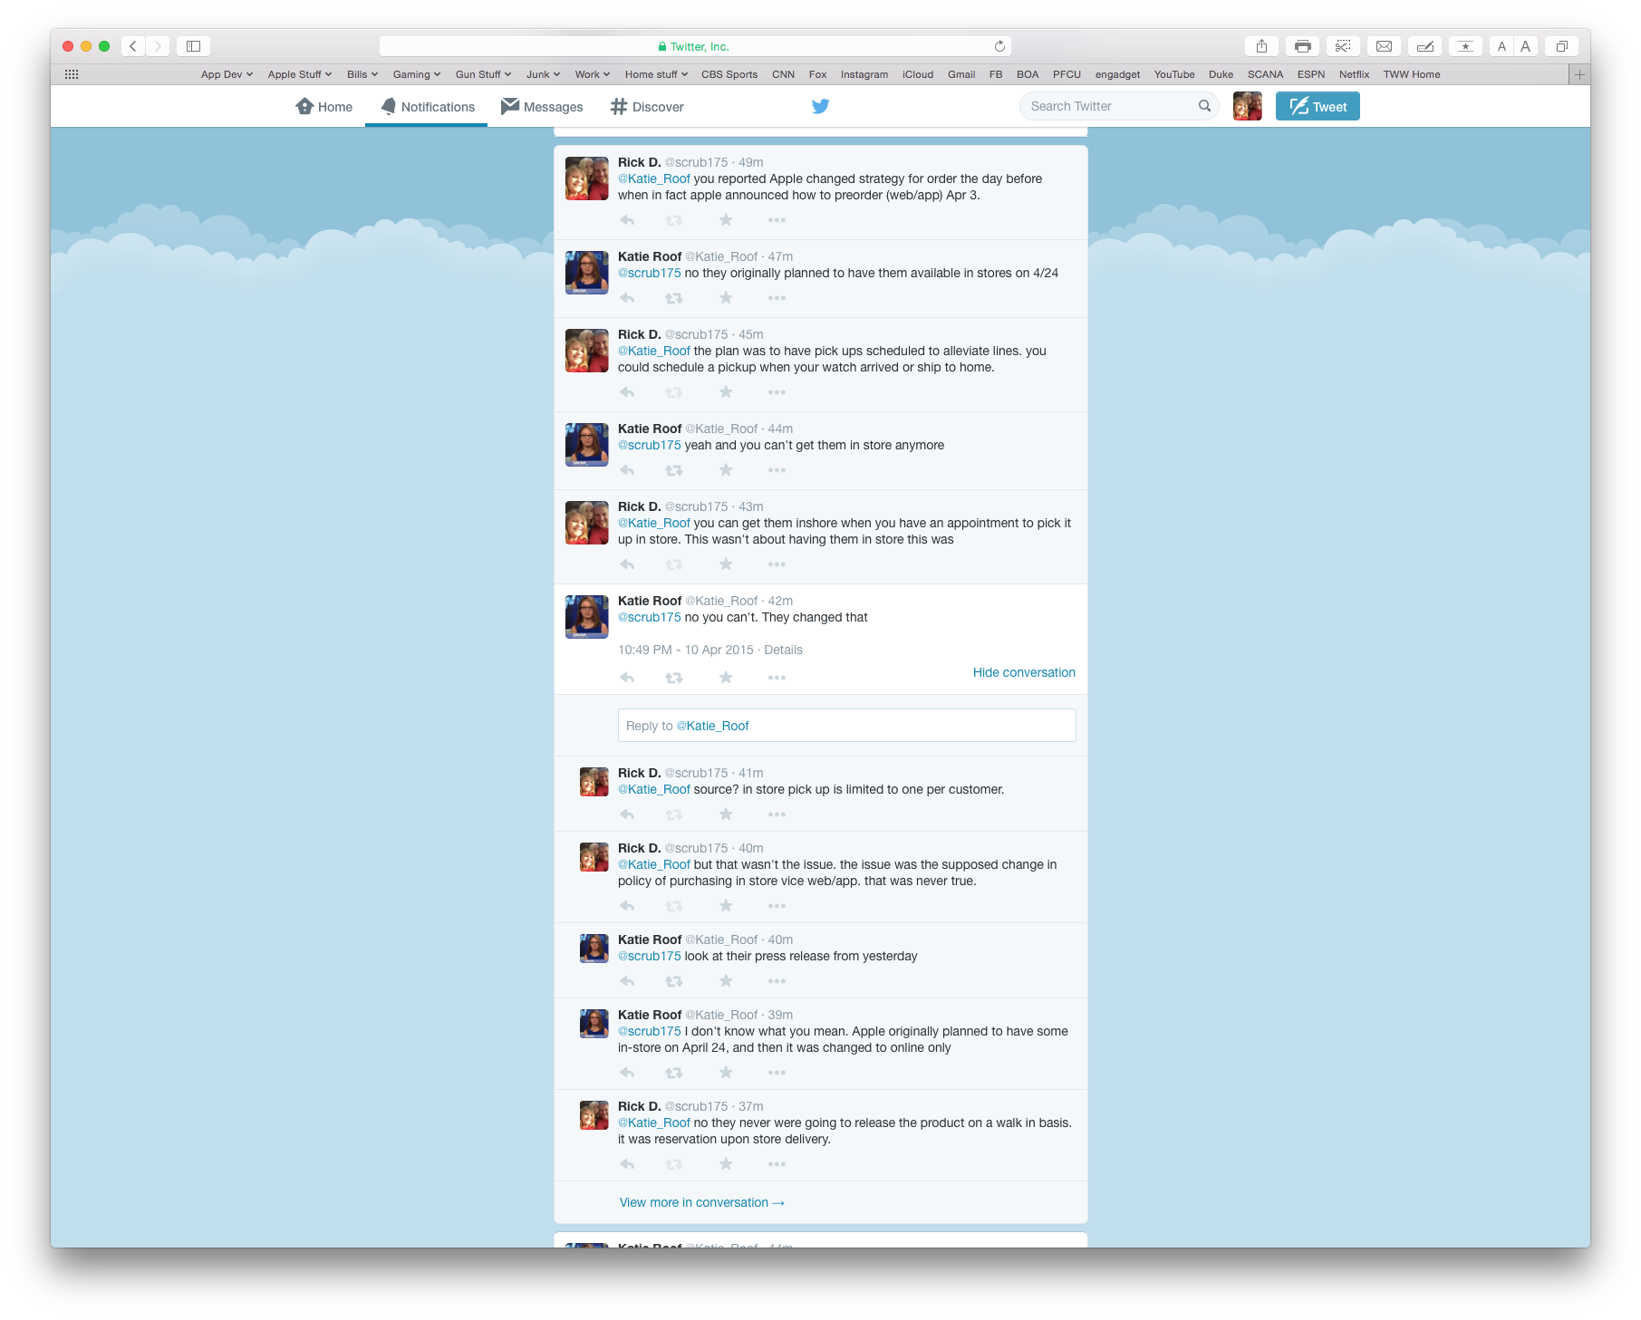The height and width of the screenshot is (1320, 1641).
Task: Open the Netflix bookmark
Action: point(1354,74)
